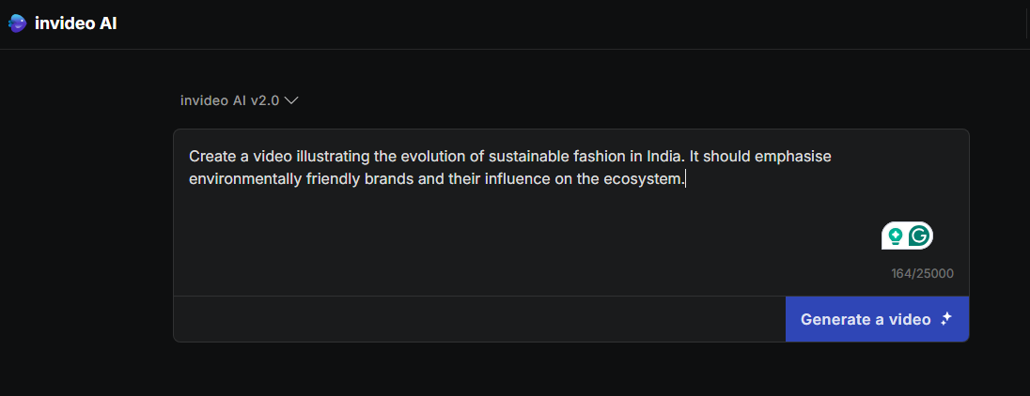Screen dimensions: 1030x396
Task: Click the 164/25000 character counter
Action: pyautogui.click(x=922, y=273)
